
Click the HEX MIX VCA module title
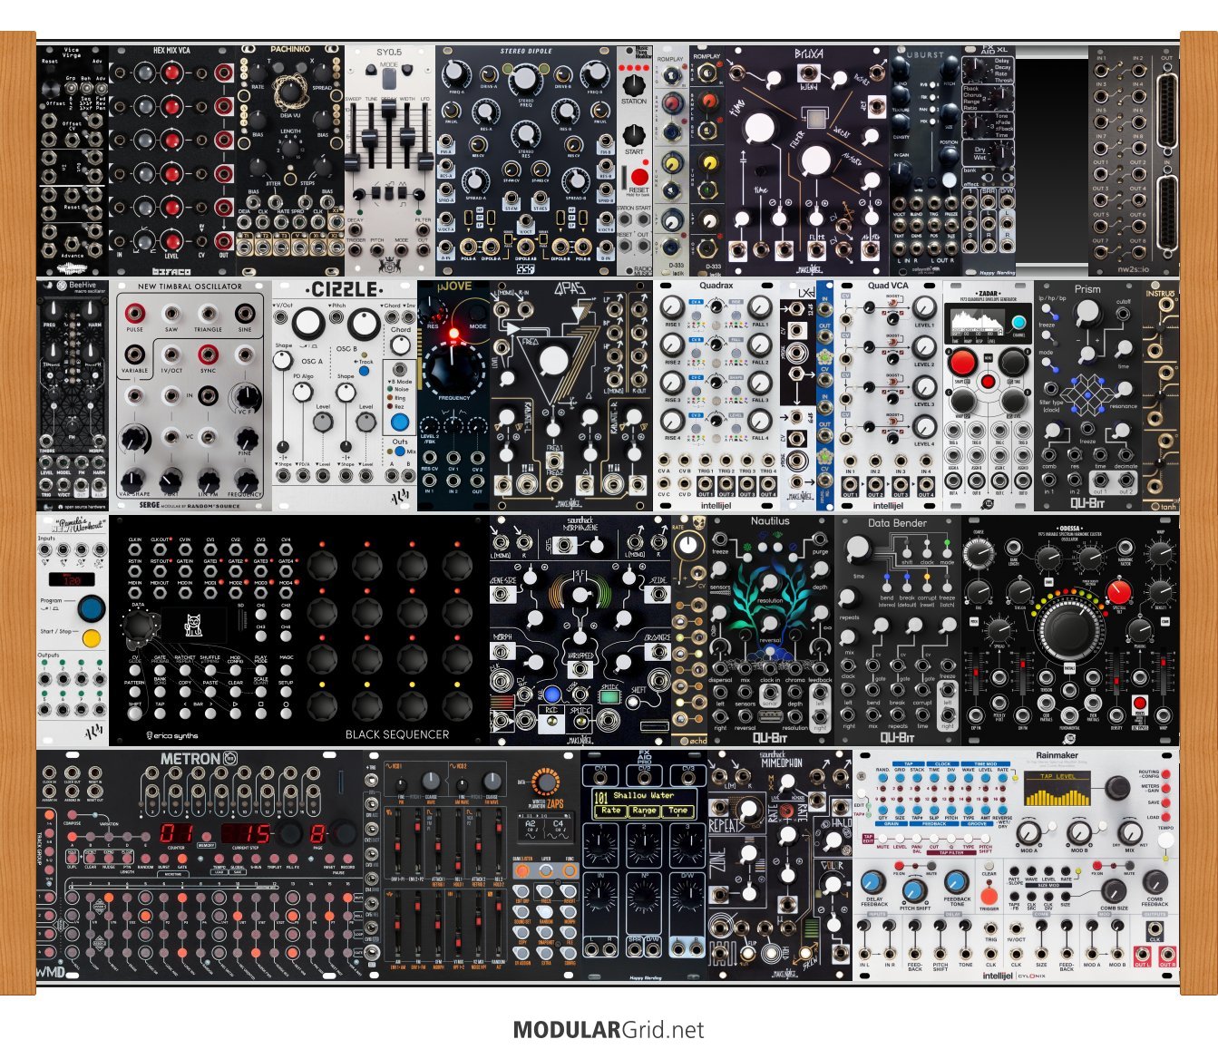coord(171,53)
